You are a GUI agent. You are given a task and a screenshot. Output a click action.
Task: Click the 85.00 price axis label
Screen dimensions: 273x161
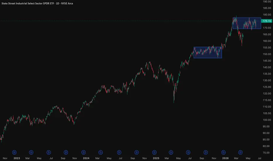point(267,140)
